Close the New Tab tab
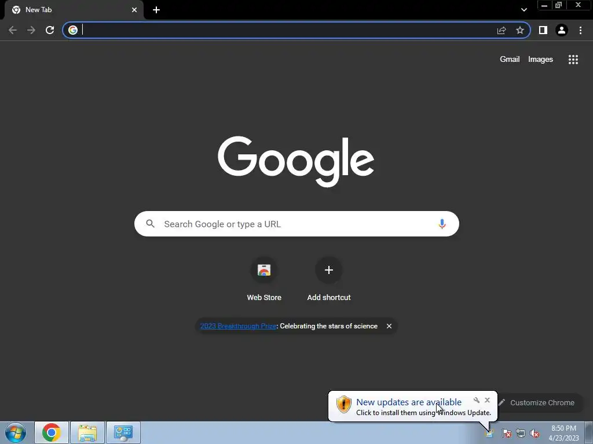The image size is (593, 444). (134, 10)
